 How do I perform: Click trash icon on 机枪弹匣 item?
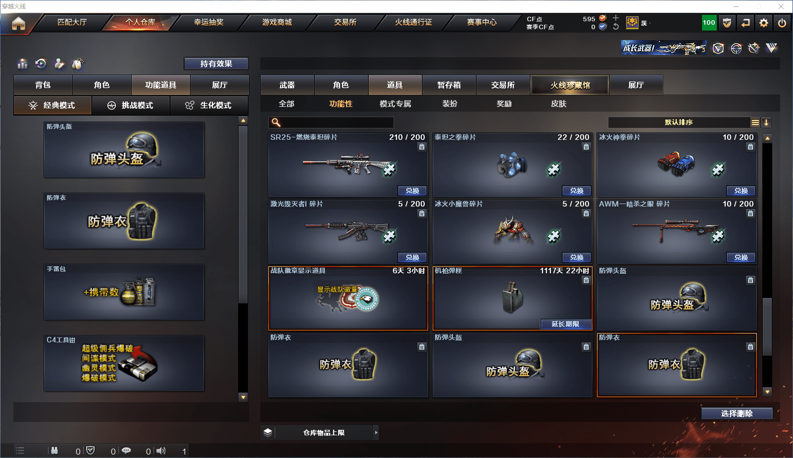tap(586, 280)
